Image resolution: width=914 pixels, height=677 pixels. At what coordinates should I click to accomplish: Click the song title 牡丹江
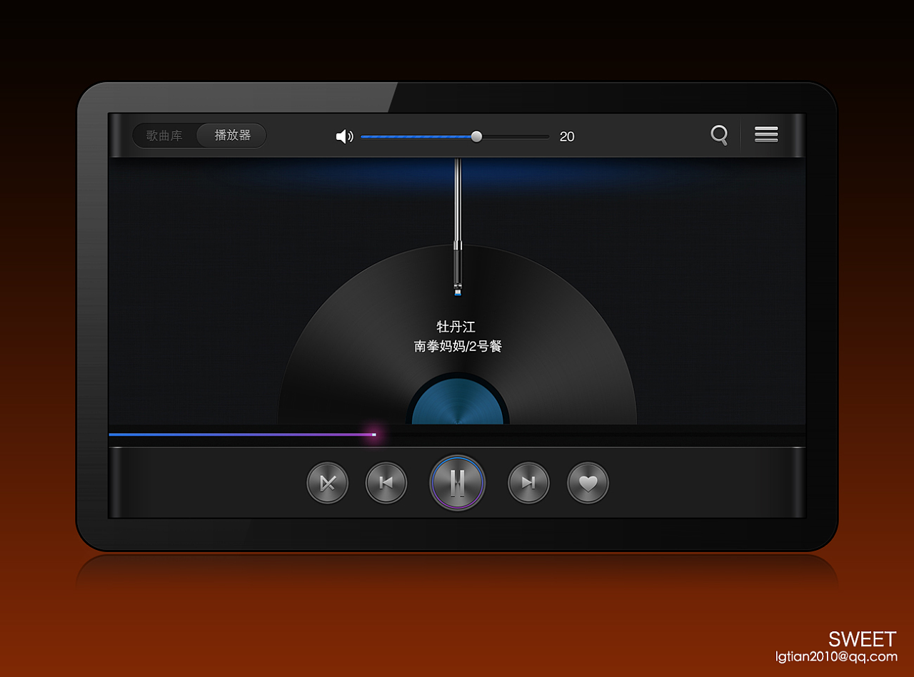(456, 327)
